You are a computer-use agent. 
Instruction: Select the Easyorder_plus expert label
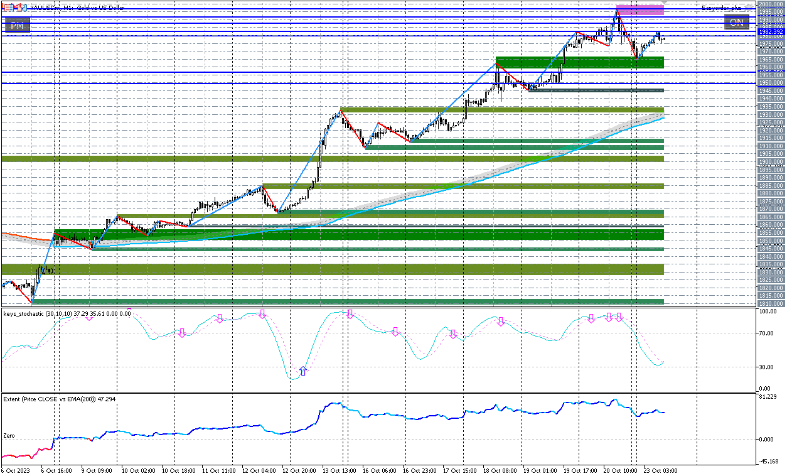click(x=722, y=8)
